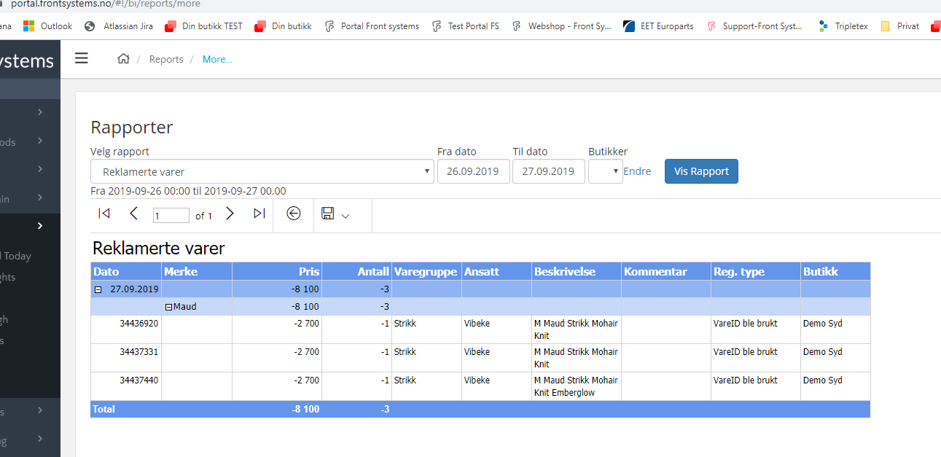Screen dimensions: 941x457
Task: Select item ID 34436920
Action: [138, 323]
